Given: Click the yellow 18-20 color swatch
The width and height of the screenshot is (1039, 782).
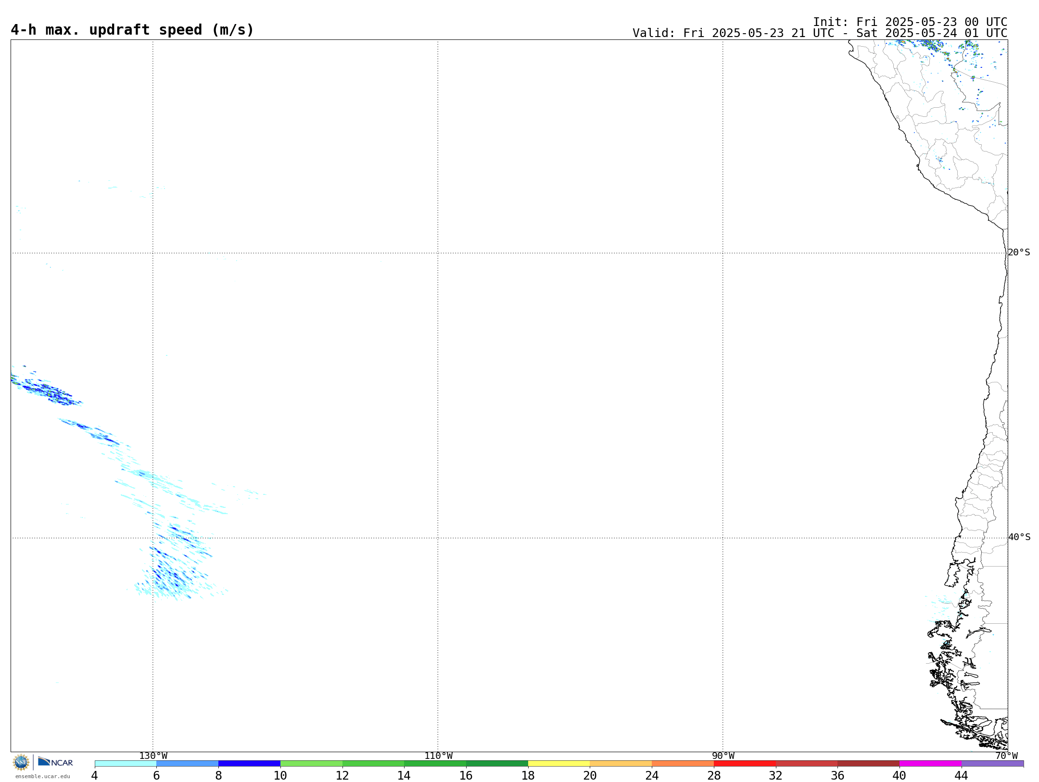Looking at the screenshot, I should coord(559,764).
